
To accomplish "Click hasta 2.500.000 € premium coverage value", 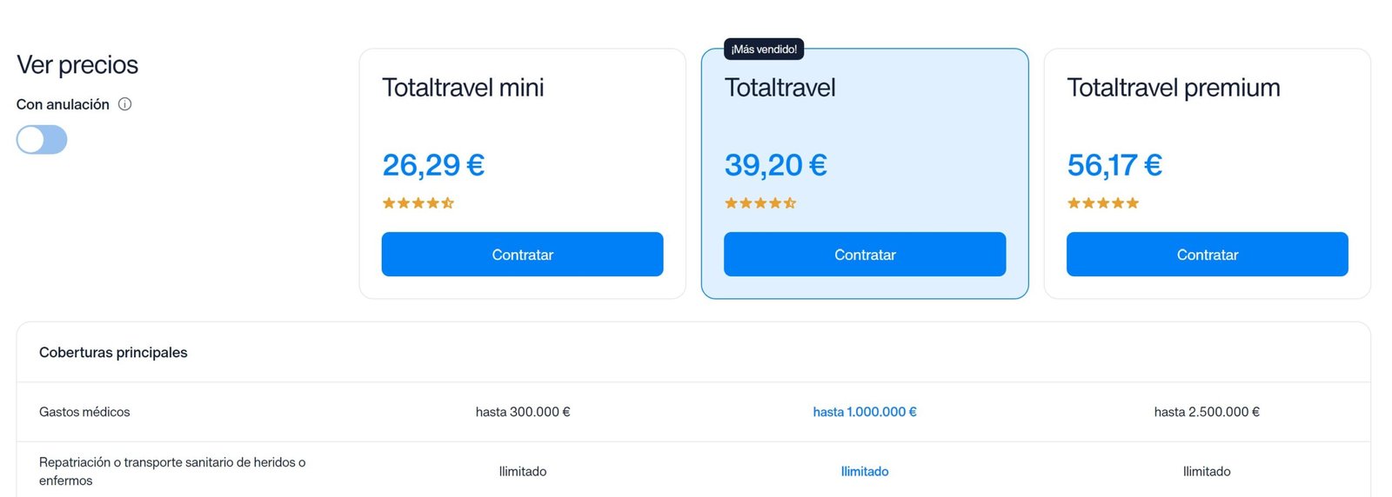I will (1207, 412).
